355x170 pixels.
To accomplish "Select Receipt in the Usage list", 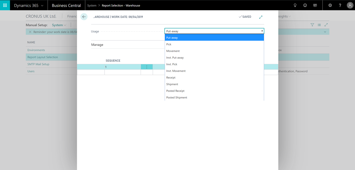I will click(214, 78).
